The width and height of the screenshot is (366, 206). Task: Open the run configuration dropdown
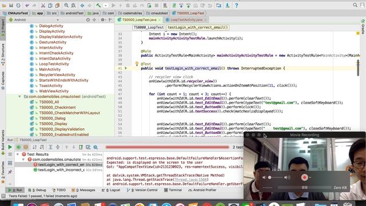click(x=106, y=5)
